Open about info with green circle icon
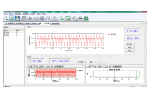The image size is (150, 105). coord(86,18)
